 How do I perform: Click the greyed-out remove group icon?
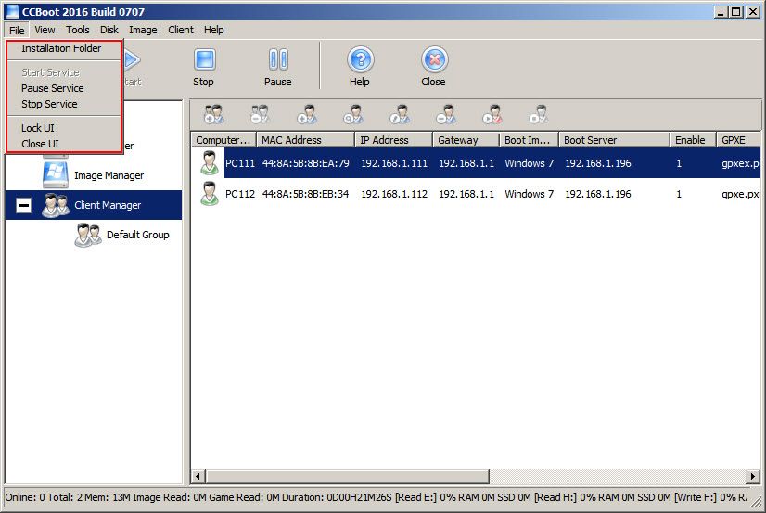pyautogui.click(x=260, y=114)
